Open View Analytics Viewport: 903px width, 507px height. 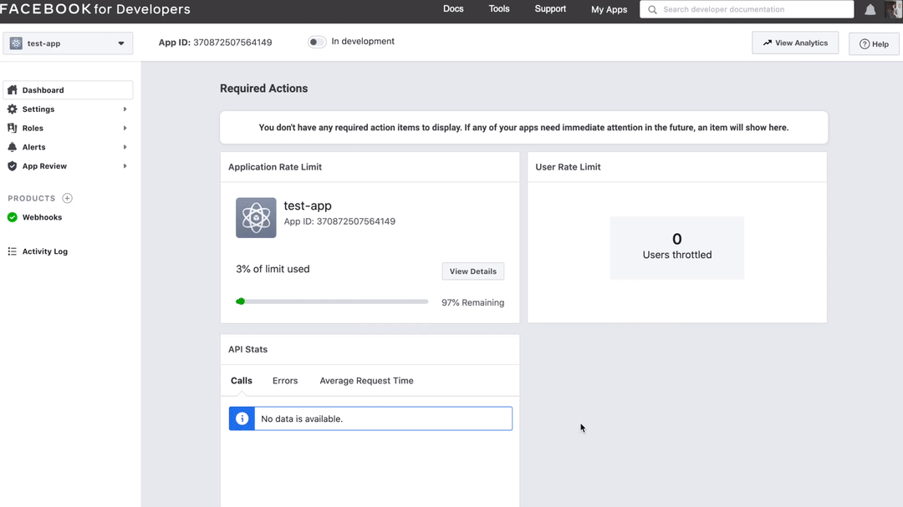click(x=794, y=43)
